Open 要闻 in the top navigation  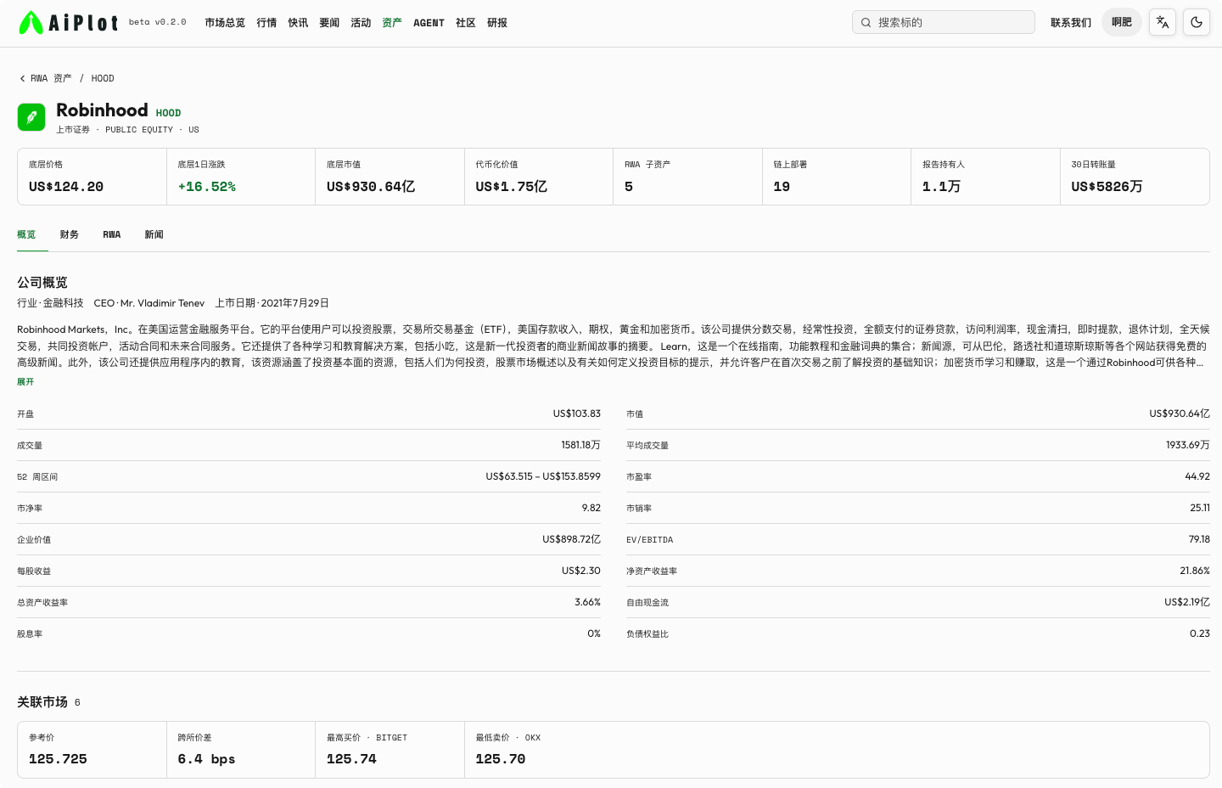(329, 23)
